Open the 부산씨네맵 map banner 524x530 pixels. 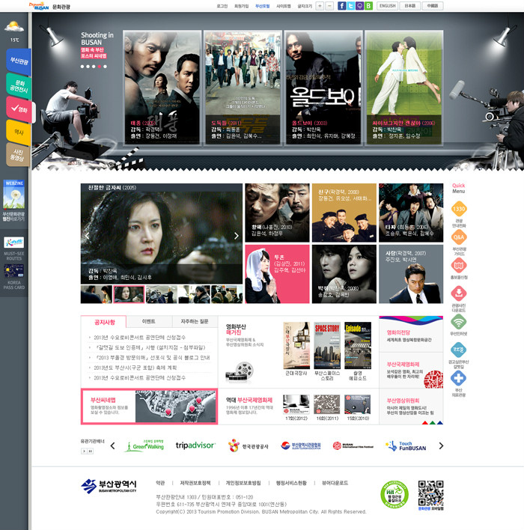click(x=150, y=406)
